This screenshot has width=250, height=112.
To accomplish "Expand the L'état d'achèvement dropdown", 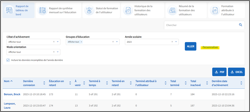I will pyautogui.click(x=58, y=42).
